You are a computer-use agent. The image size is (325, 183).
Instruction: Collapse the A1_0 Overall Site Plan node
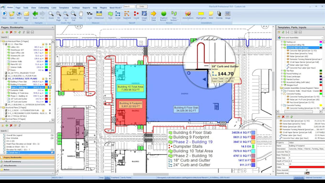4,79
